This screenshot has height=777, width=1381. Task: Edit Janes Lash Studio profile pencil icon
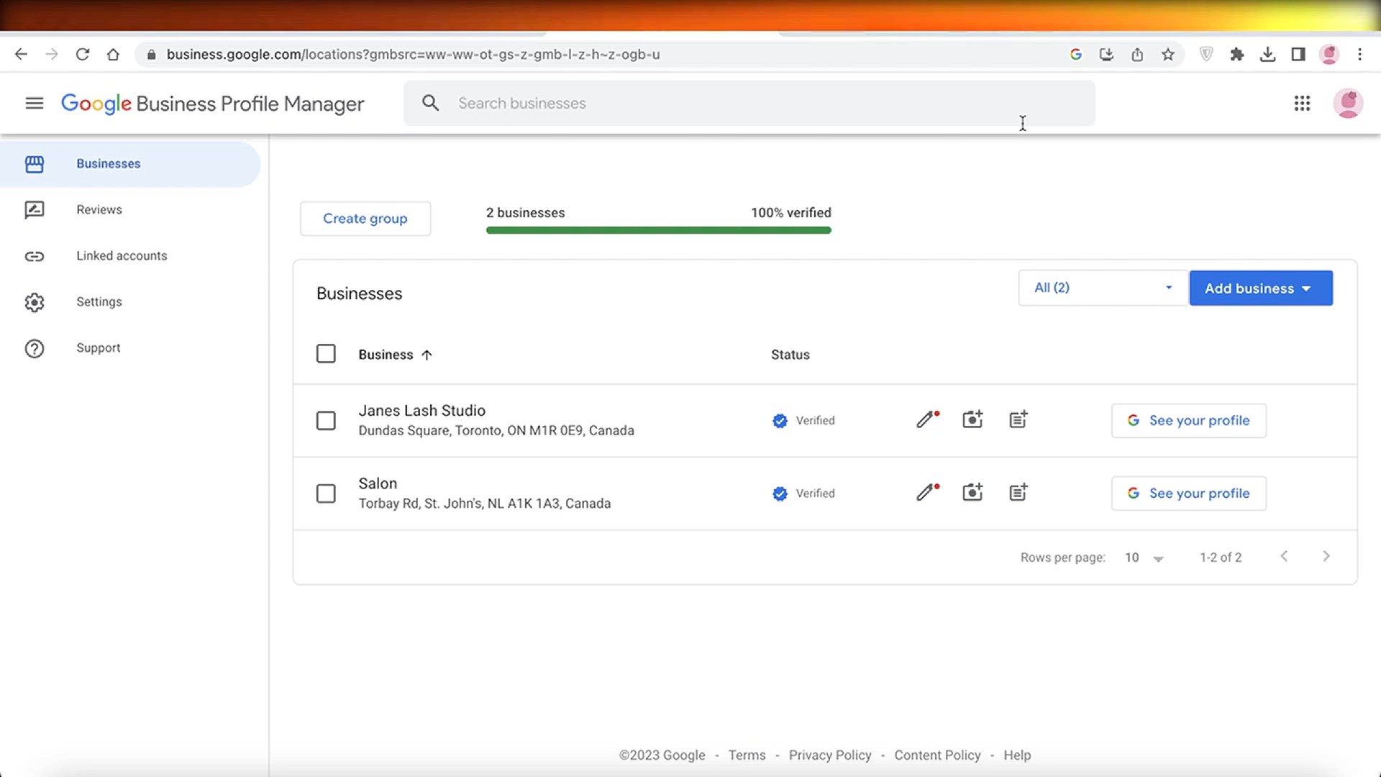tap(928, 419)
